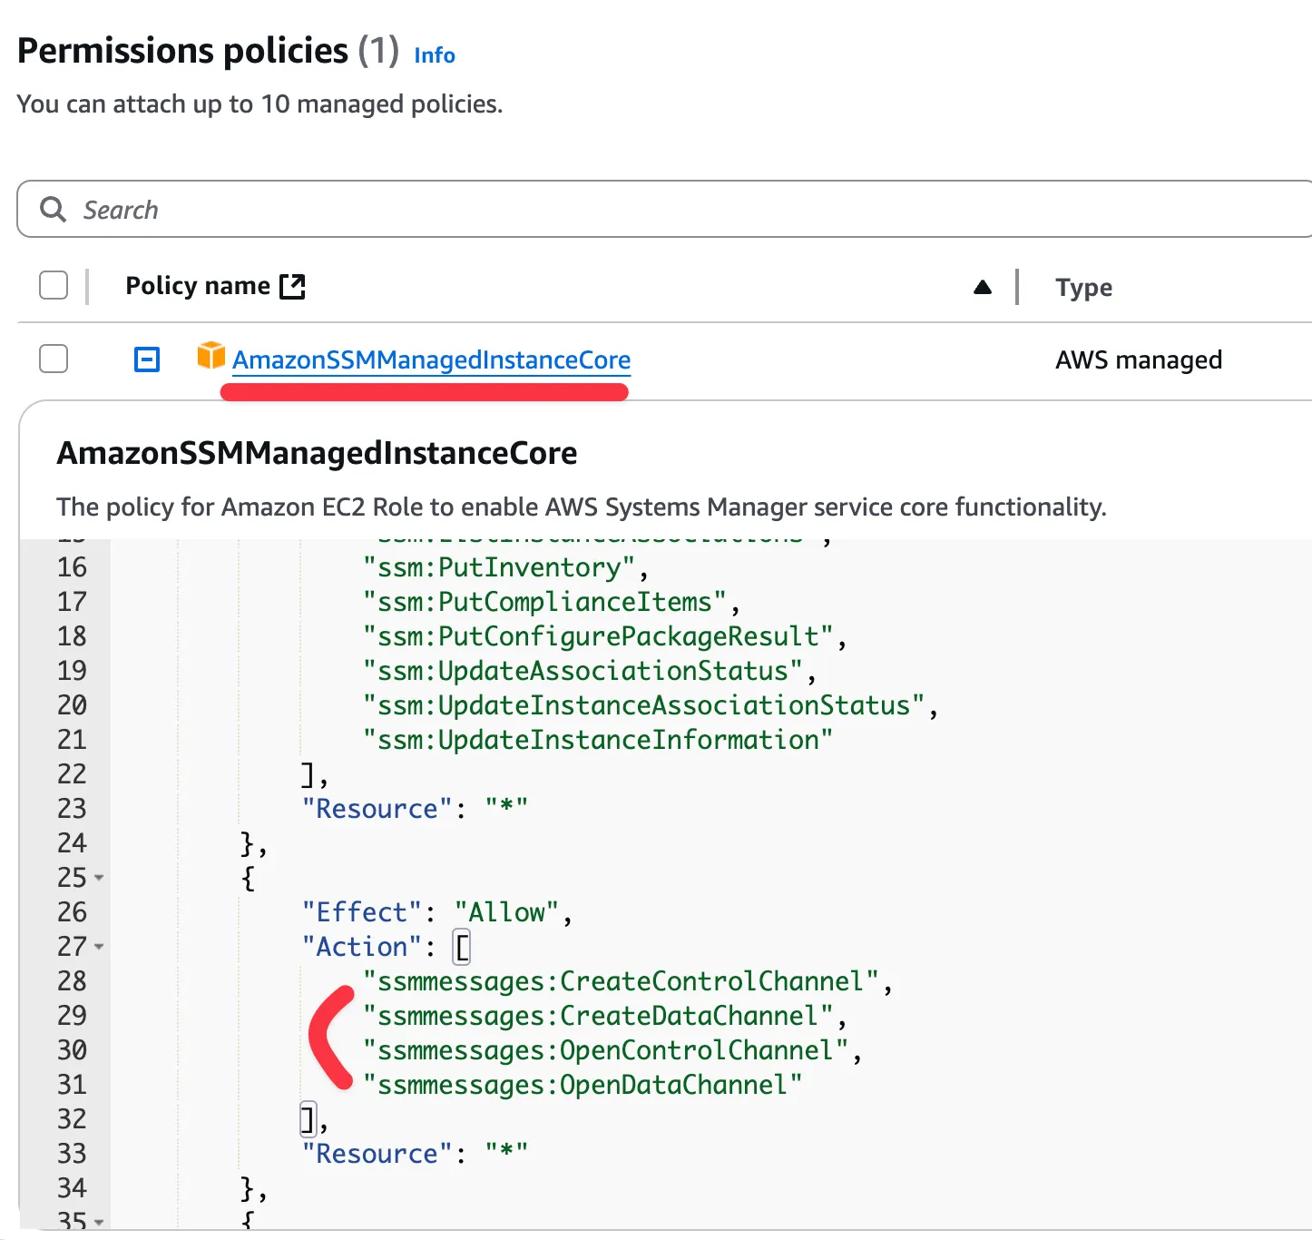The height and width of the screenshot is (1240, 1312).
Task: Click the sort arrow in Policy name column
Action: tap(982, 288)
